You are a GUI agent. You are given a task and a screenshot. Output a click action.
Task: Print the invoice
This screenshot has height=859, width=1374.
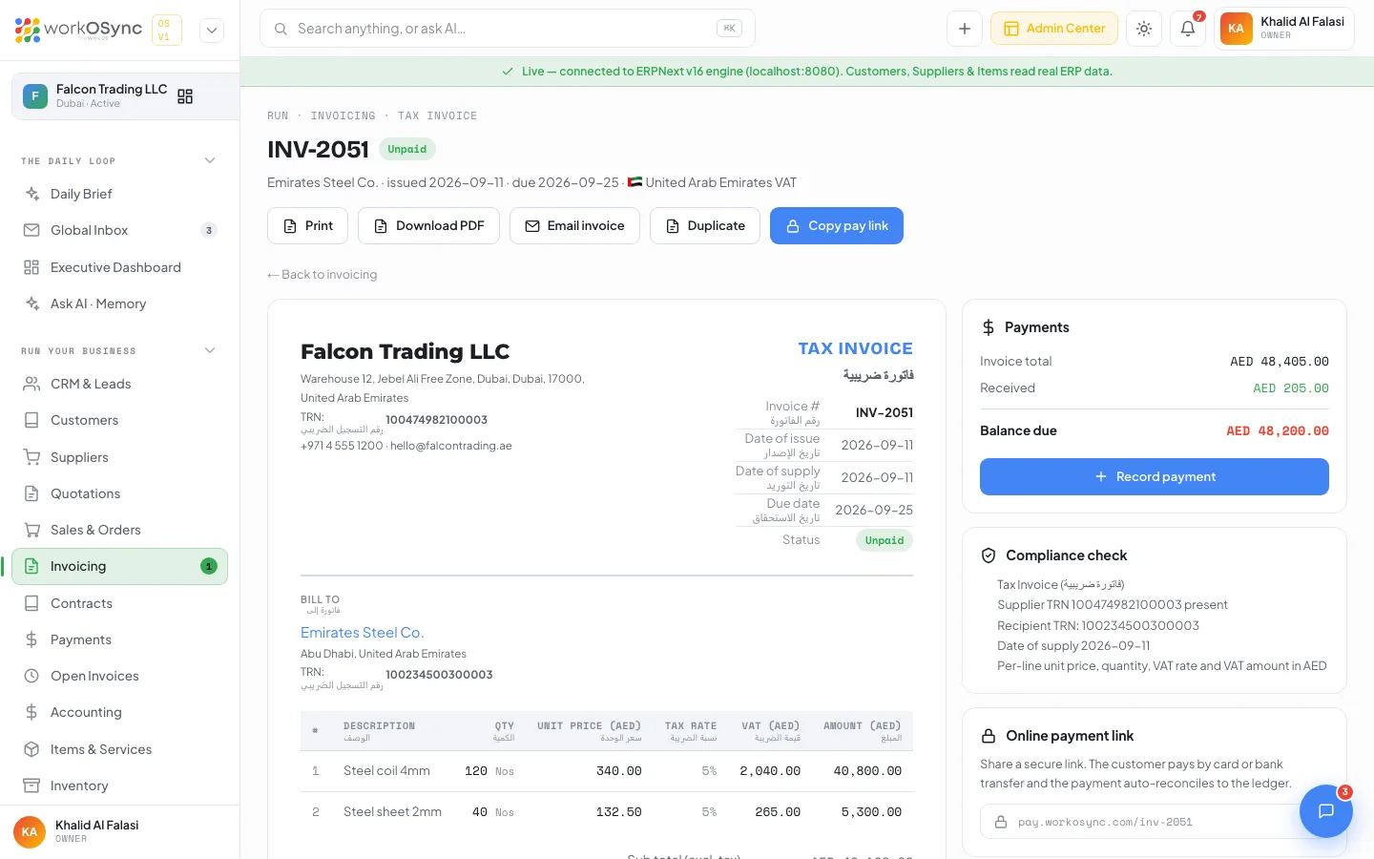(308, 225)
